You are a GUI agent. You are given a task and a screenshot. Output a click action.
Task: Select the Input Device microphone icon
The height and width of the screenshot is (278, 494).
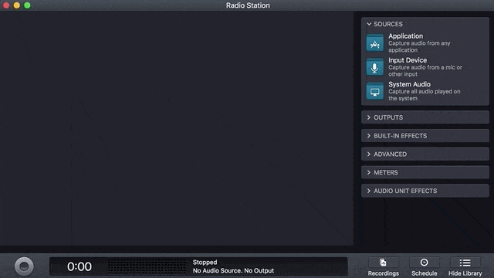pos(374,67)
